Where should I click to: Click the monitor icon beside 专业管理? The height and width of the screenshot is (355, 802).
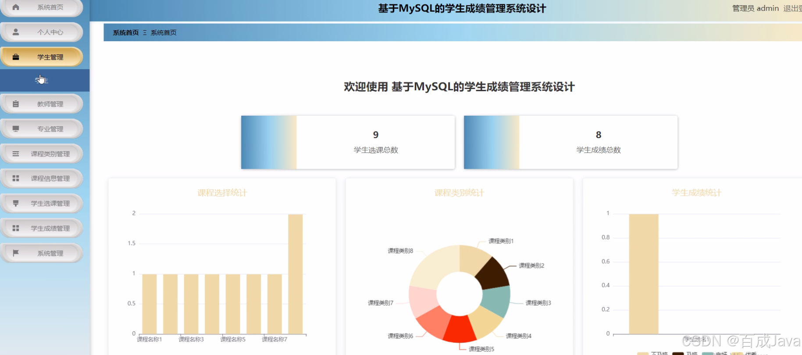click(16, 129)
